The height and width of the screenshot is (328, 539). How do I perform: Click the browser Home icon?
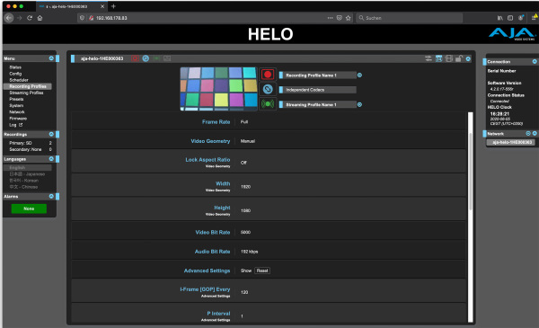(x=40, y=18)
